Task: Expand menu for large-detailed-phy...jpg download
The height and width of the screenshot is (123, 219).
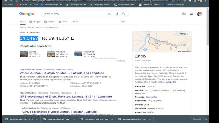Action: [x=37, y=119]
